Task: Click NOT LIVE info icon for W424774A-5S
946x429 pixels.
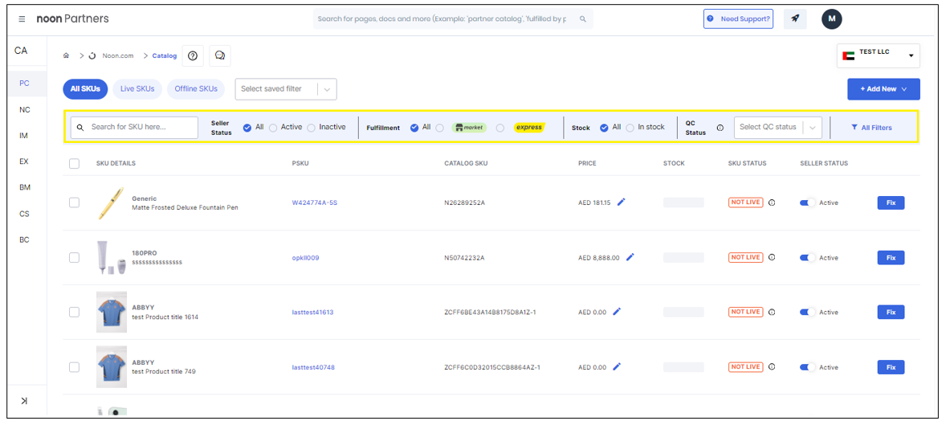Action: point(772,202)
